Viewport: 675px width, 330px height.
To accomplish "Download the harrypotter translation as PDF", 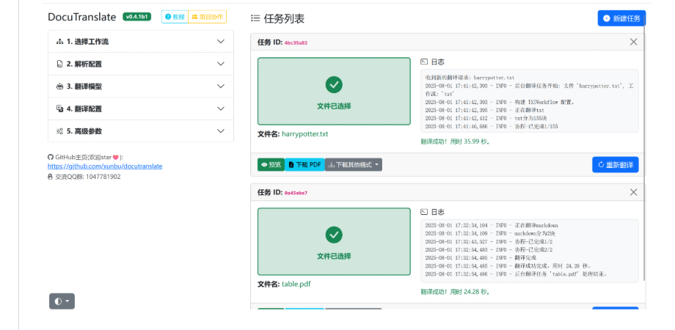I will pos(304,165).
